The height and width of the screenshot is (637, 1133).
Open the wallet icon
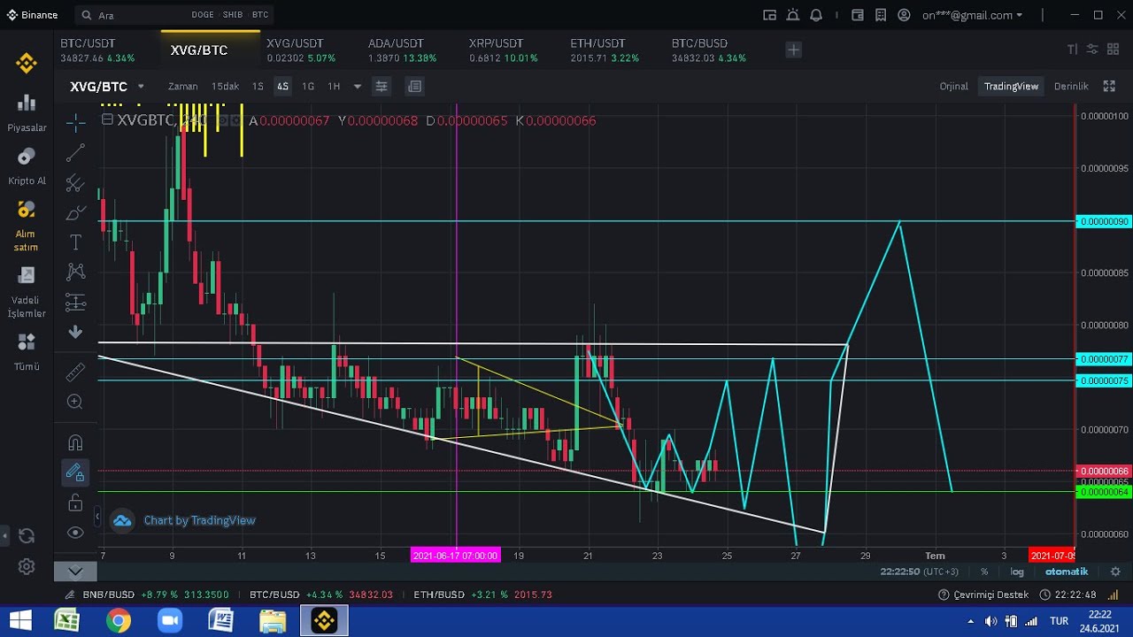click(x=857, y=15)
